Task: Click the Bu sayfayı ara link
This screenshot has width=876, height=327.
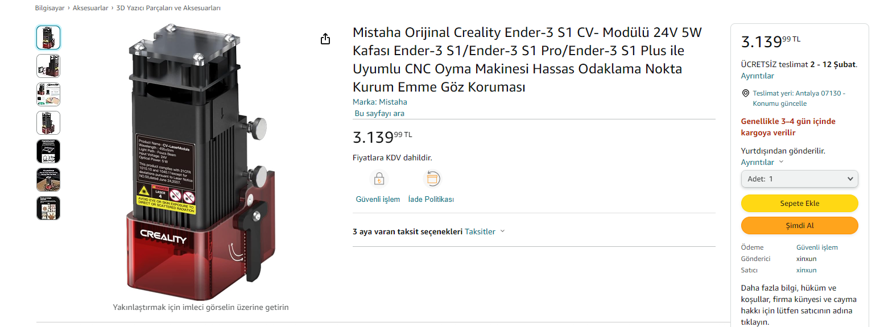Action: tap(379, 113)
